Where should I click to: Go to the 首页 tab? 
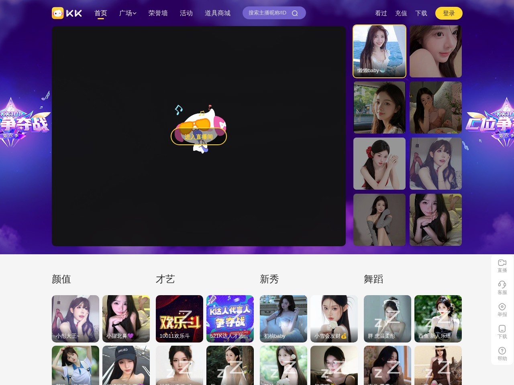(101, 13)
